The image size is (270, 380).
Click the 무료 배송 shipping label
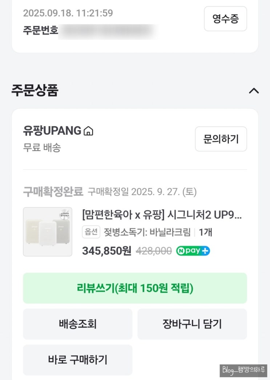(x=42, y=148)
